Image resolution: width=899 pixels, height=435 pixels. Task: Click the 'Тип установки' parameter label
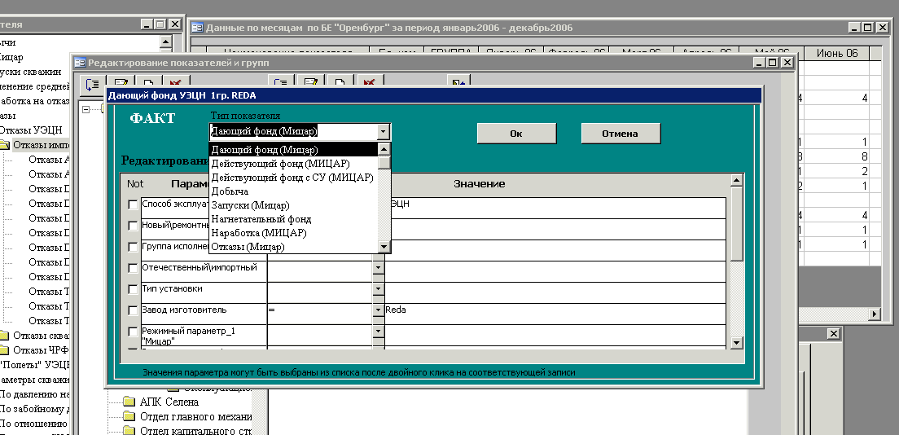coord(172,288)
